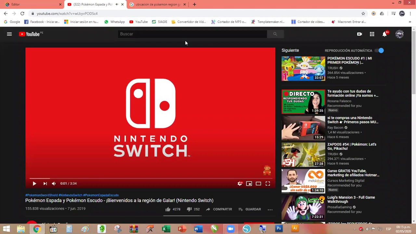Image resolution: width=416 pixels, height=234 pixels.
Task: Open hashtag #PokemonSwordShield
Action: (x=42, y=195)
